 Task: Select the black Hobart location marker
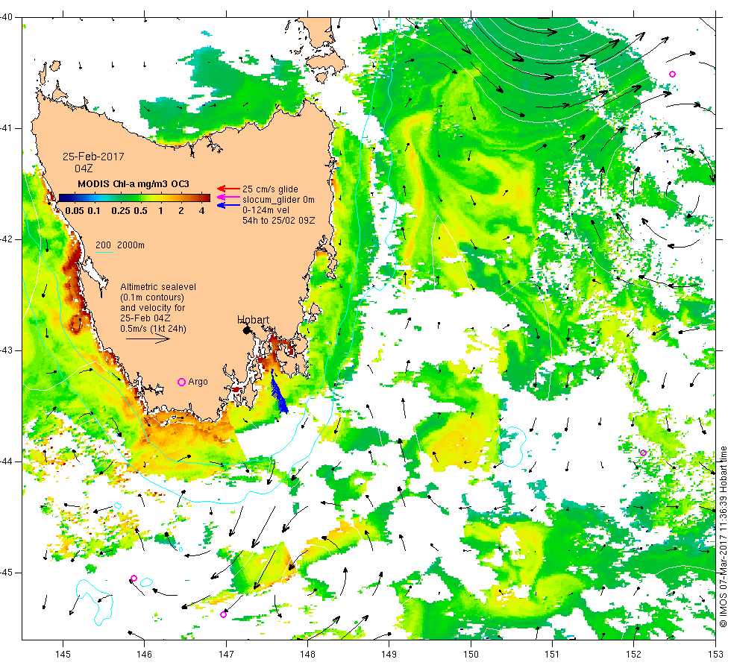pyautogui.click(x=247, y=330)
